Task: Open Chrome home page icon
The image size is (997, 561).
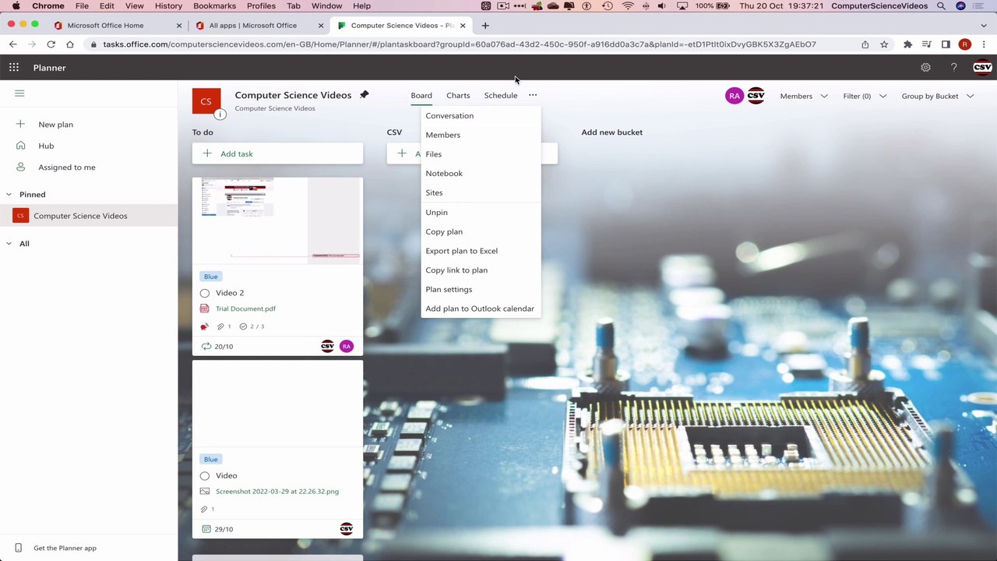Action: [70, 44]
